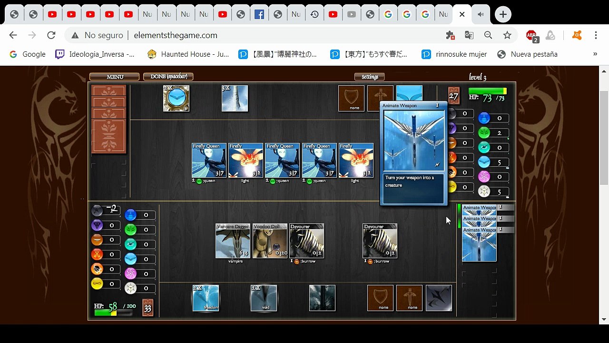This screenshot has height=343, width=609.
Task: Open the Google Translate icon
Action: coord(469,35)
